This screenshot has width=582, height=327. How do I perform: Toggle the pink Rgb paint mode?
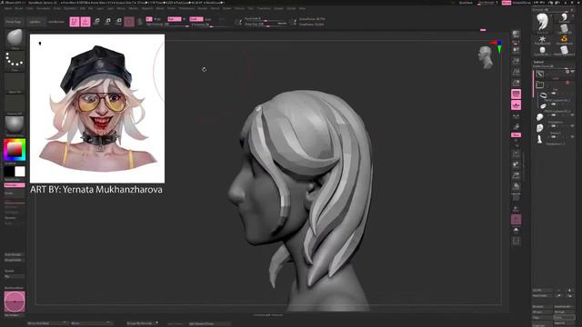tap(174, 19)
